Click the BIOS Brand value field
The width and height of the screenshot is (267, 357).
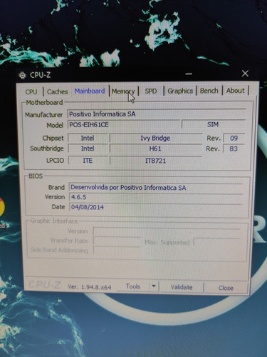[156, 188]
